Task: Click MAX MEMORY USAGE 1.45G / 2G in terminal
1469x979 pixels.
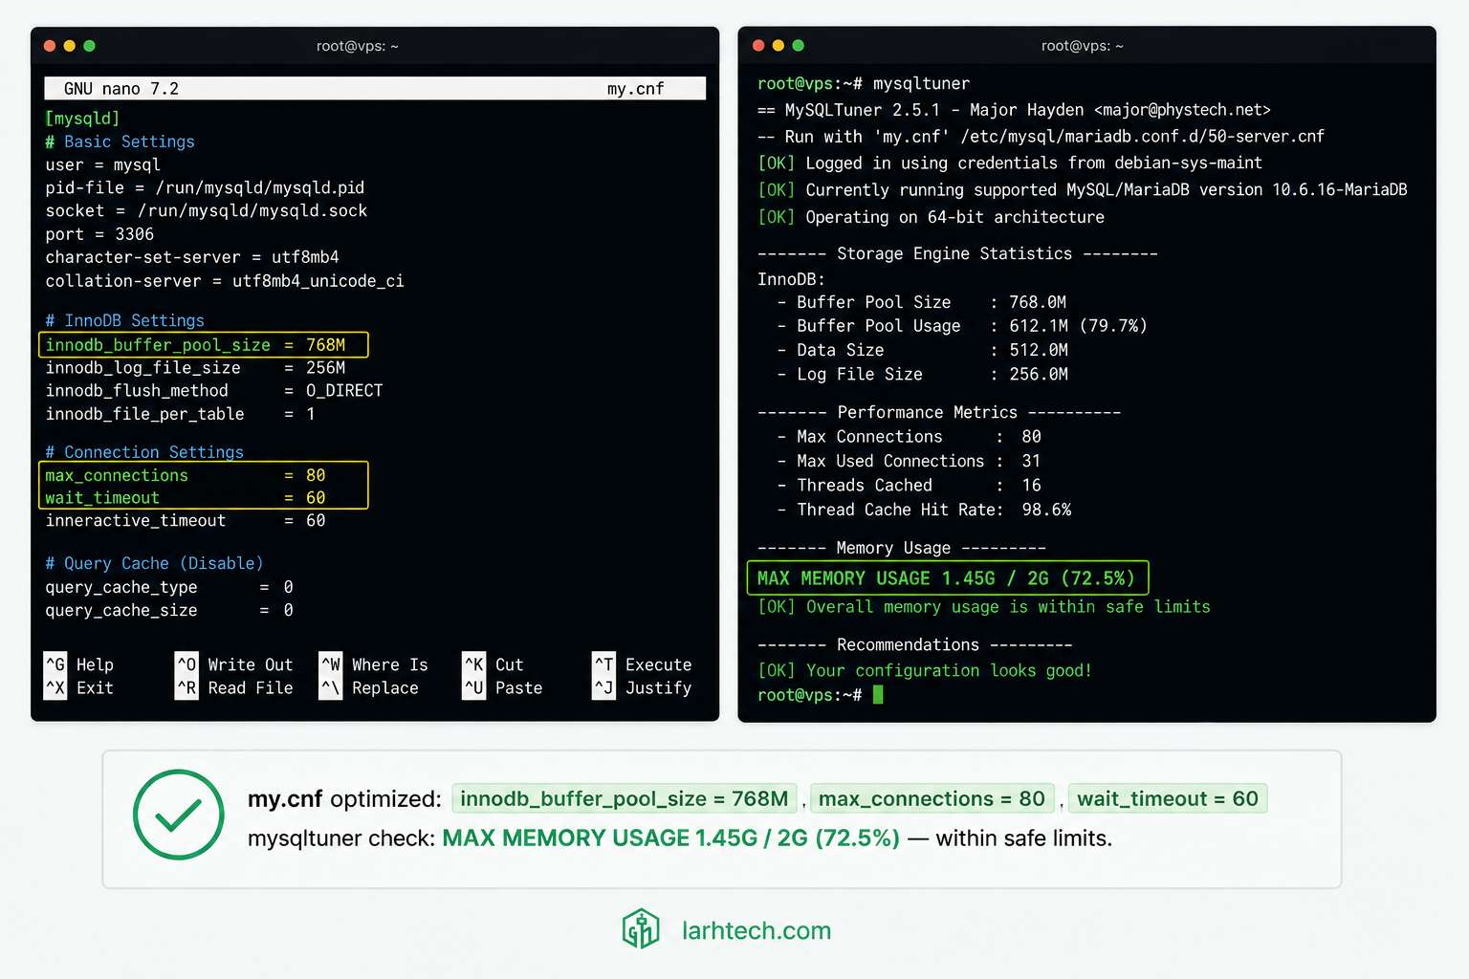Action: tap(947, 578)
